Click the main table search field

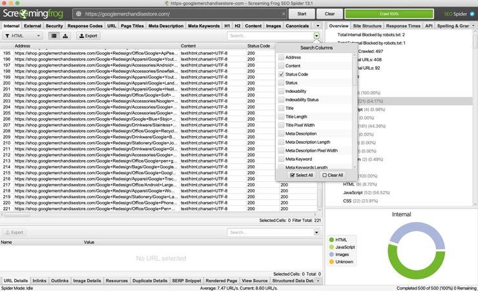(x=271, y=36)
